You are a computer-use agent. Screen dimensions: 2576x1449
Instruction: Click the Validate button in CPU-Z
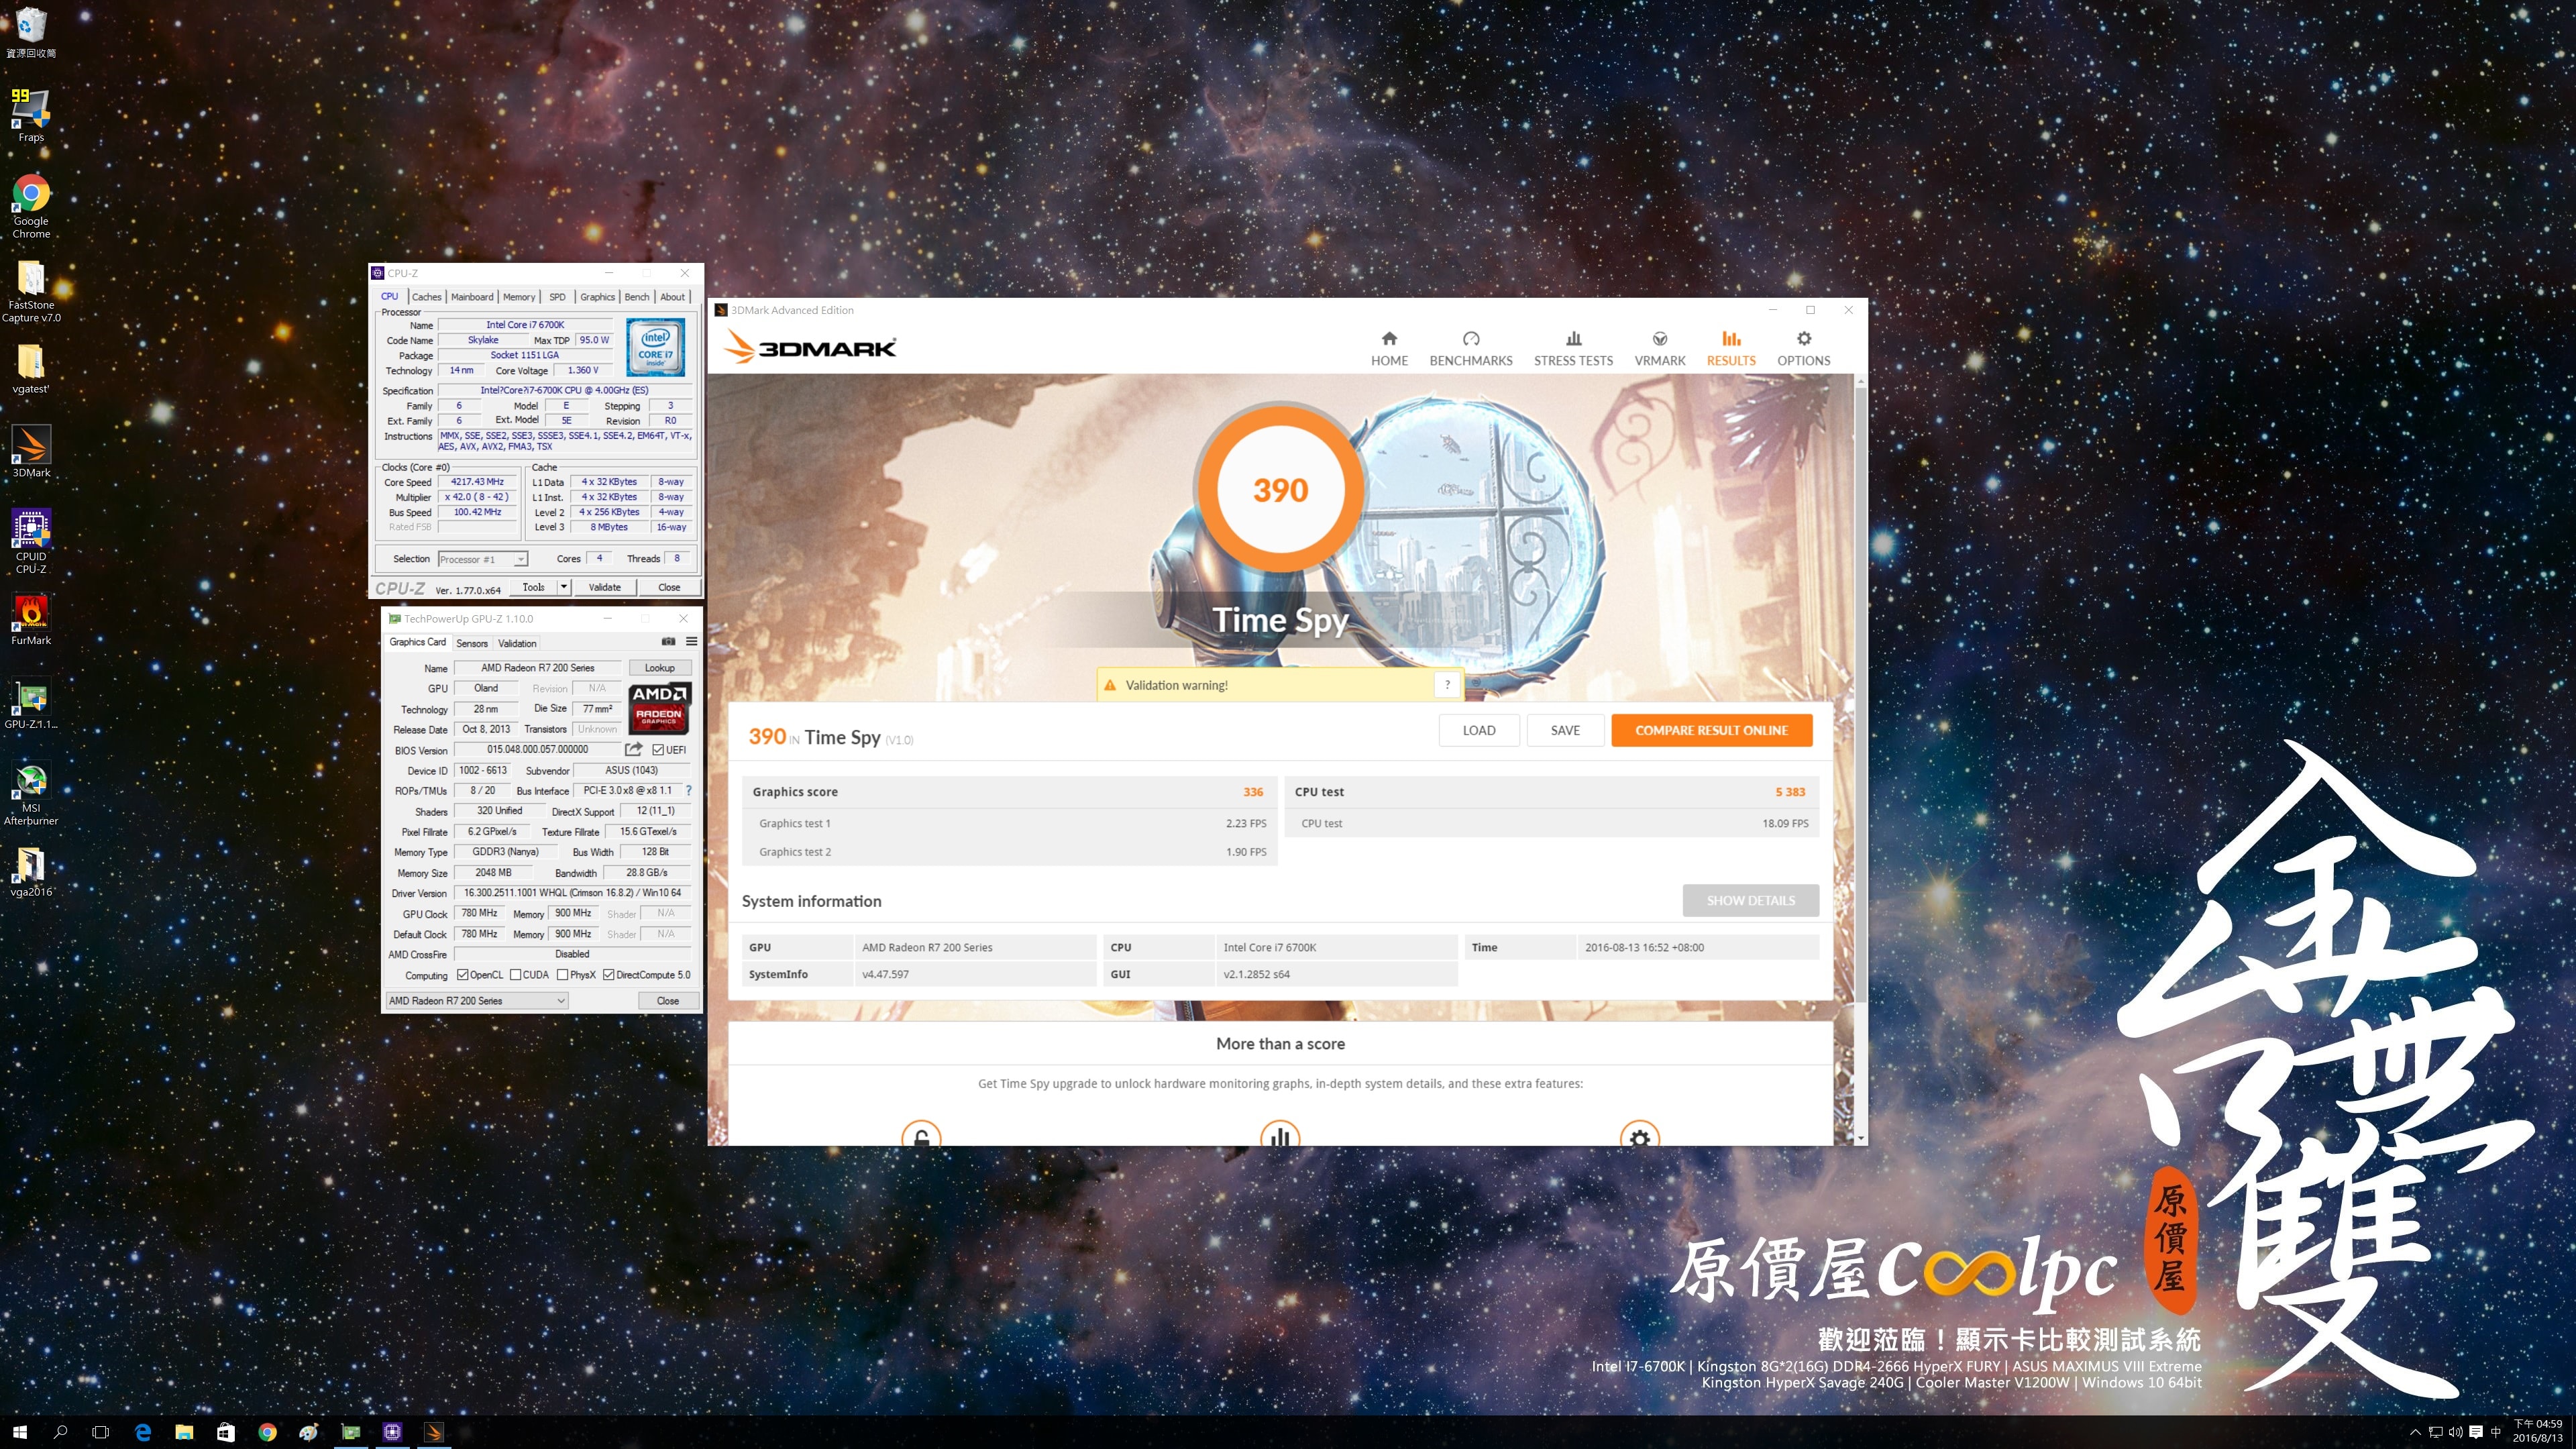click(x=604, y=587)
